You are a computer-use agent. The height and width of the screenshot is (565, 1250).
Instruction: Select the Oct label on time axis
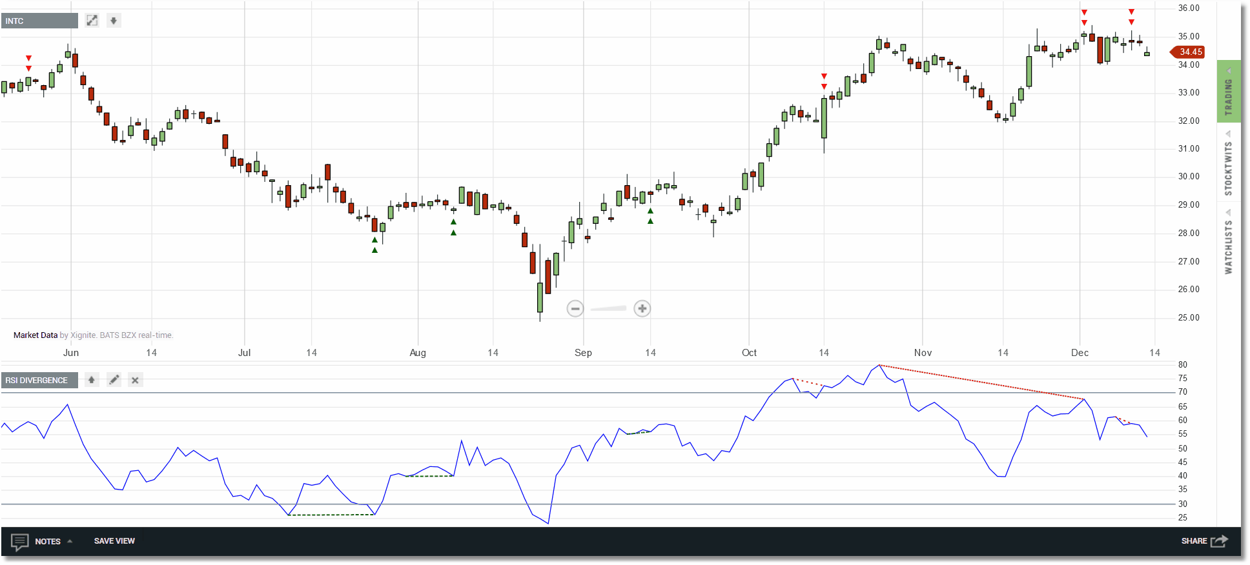(749, 353)
